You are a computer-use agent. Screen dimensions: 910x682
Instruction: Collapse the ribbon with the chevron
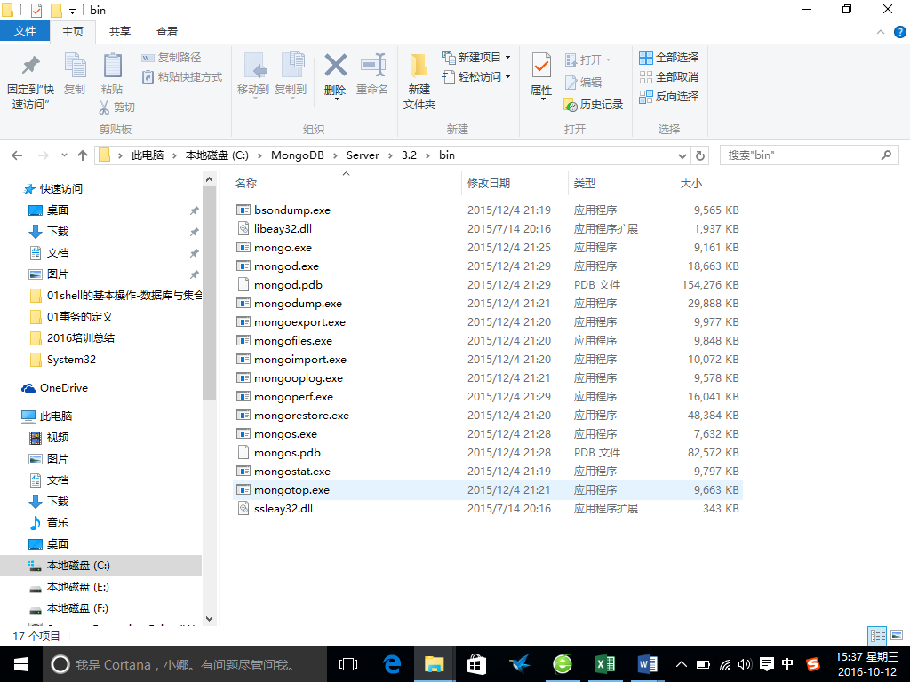pyautogui.click(x=881, y=32)
